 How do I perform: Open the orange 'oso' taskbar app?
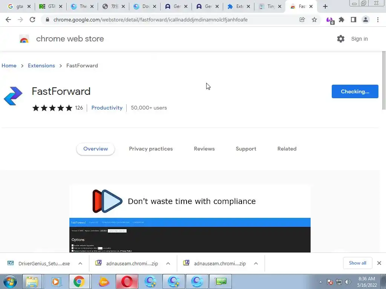click(104, 281)
